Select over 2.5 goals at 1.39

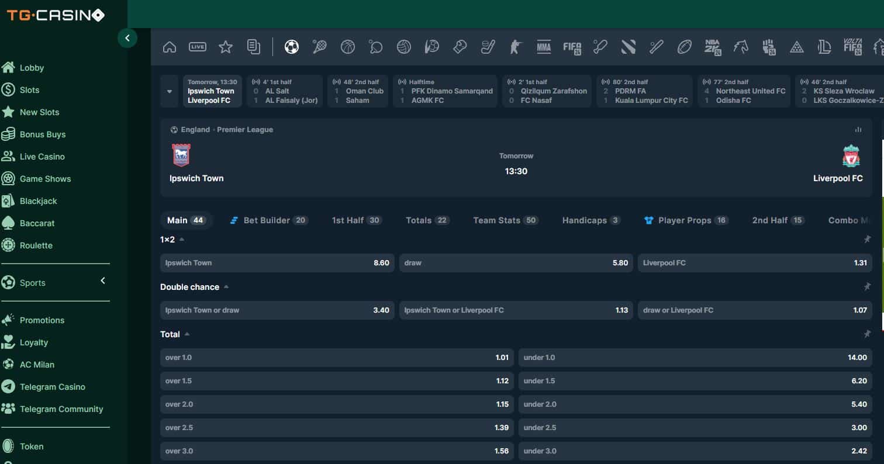[x=337, y=428]
